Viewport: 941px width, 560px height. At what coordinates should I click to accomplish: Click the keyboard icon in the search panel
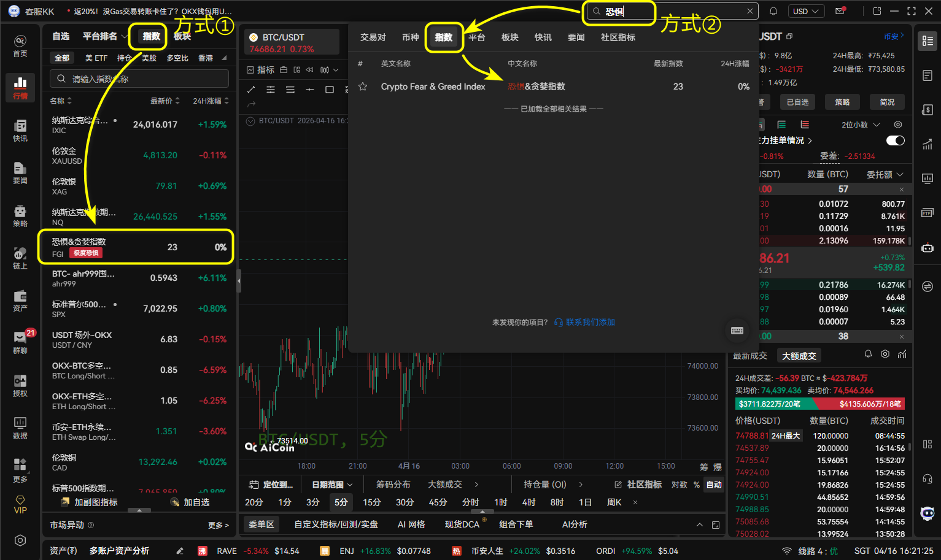pyautogui.click(x=737, y=330)
